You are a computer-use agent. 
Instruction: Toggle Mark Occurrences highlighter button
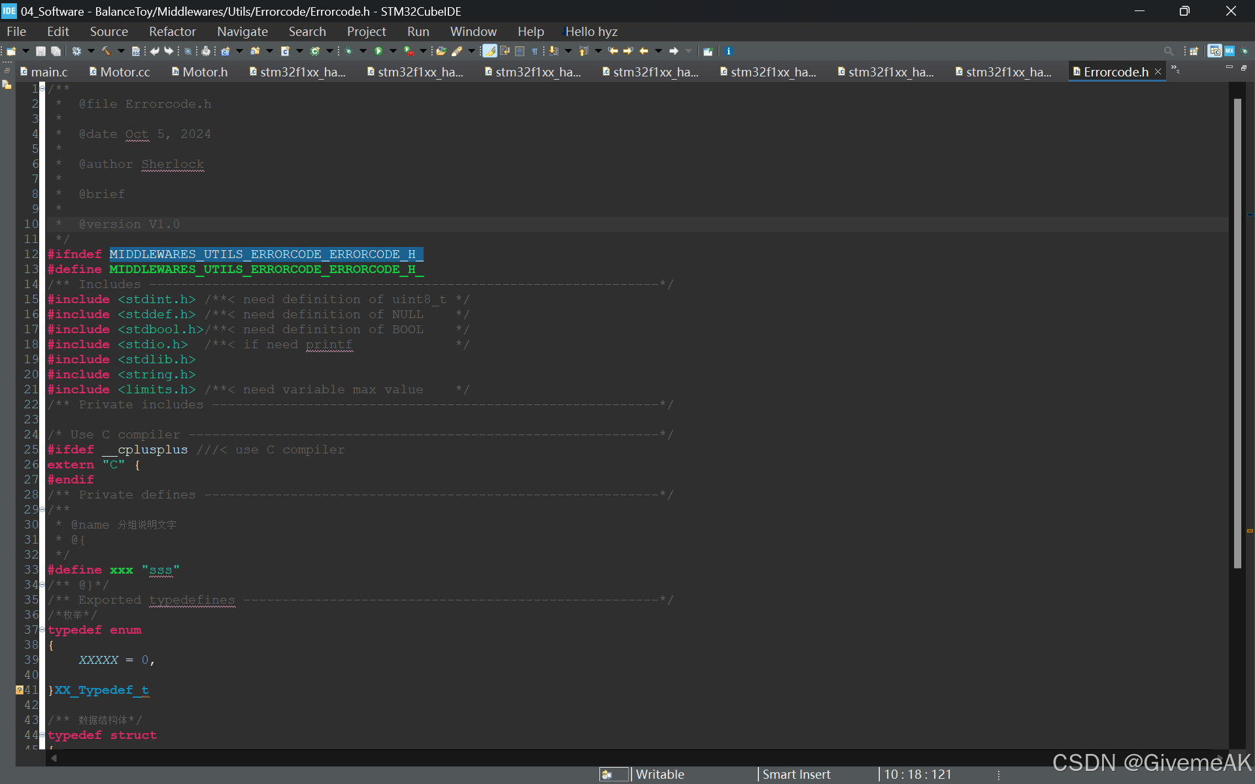(490, 51)
